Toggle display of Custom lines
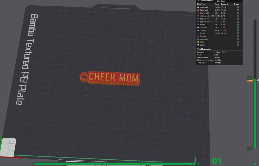The width and height of the screenshot is (259, 166). coord(238,30)
